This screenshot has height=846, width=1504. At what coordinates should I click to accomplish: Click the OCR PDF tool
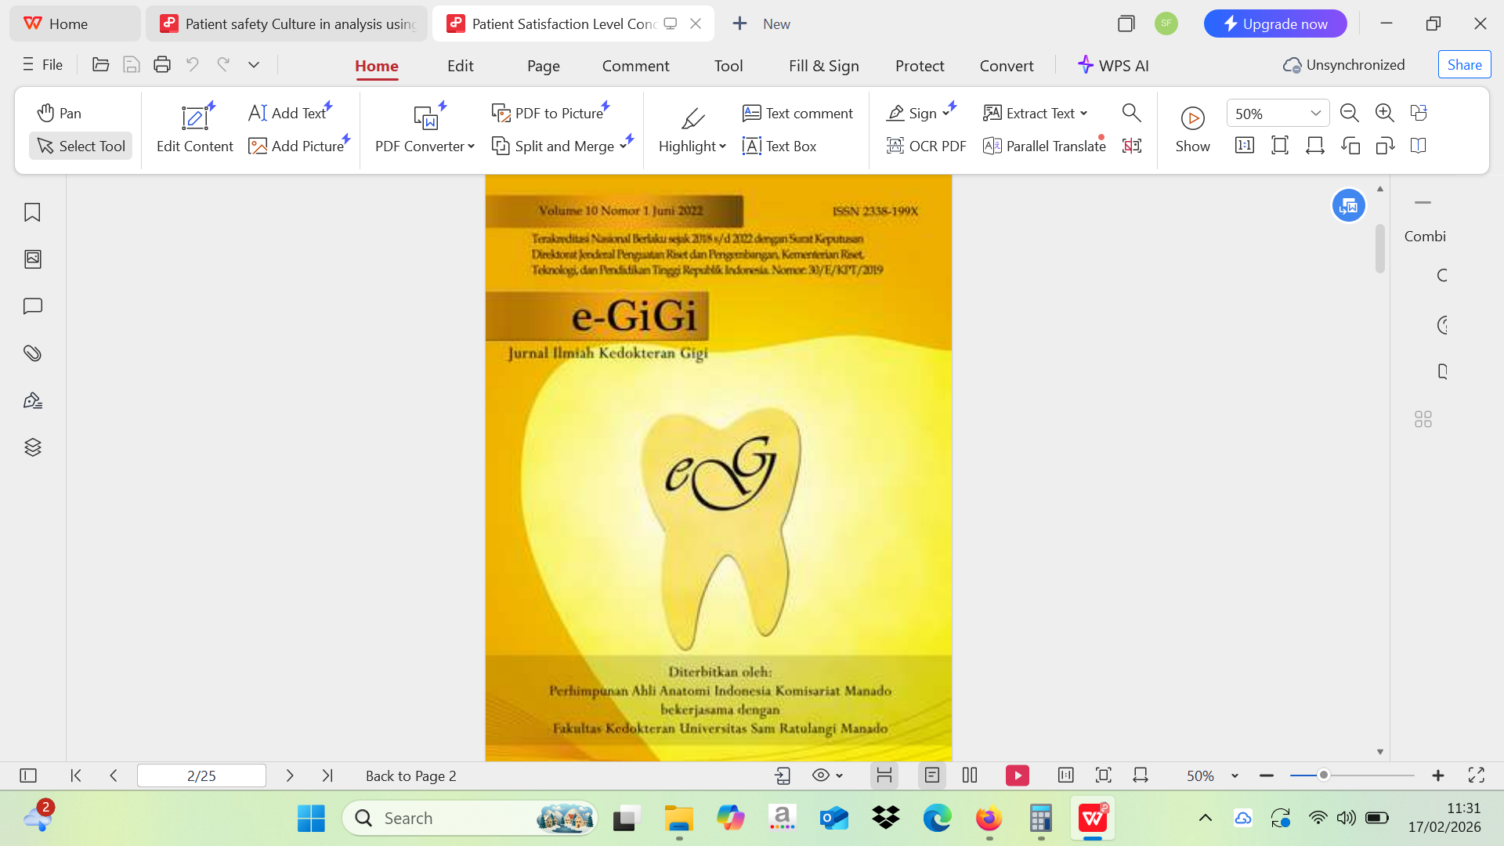click(926, 146)
